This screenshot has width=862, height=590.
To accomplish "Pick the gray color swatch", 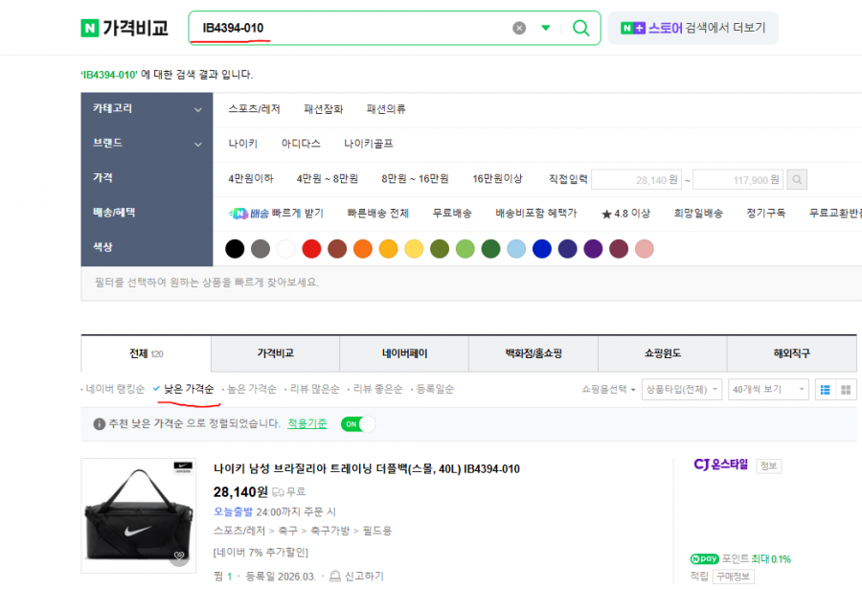I will point(261,249).
